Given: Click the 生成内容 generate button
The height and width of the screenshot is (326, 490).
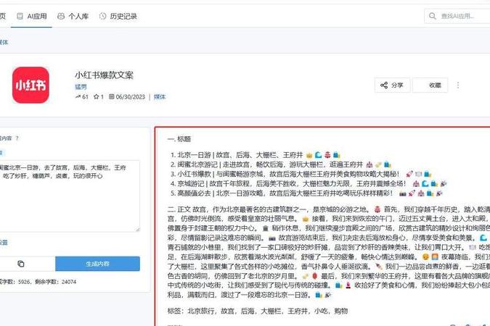Looking at the screenshot, I should click(97, 264).
